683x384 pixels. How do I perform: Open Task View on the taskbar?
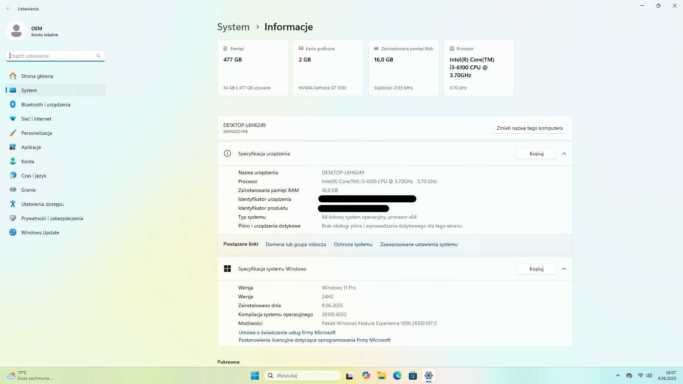click(x=350, y=375)
